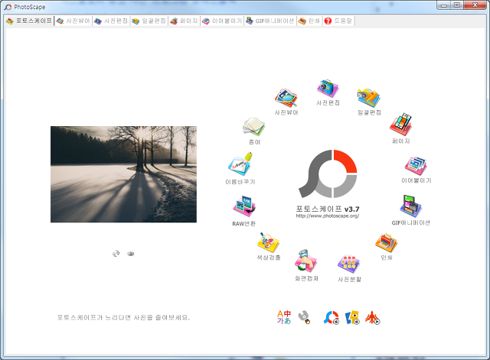This screenshot has width=490, height=360.
Task: Switch to the 페이지 tab
Action: (185, 21)
